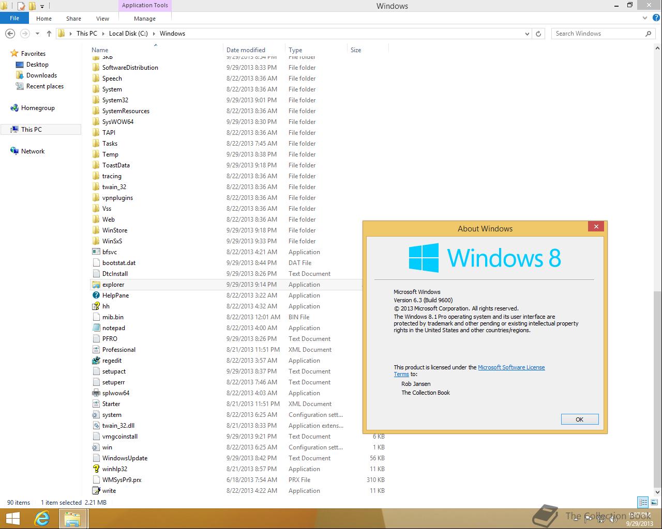The width and height of the screenshot is (662, 529).
Task: Open the Manage ribbon tab
Action: click(x=145, y=19)
